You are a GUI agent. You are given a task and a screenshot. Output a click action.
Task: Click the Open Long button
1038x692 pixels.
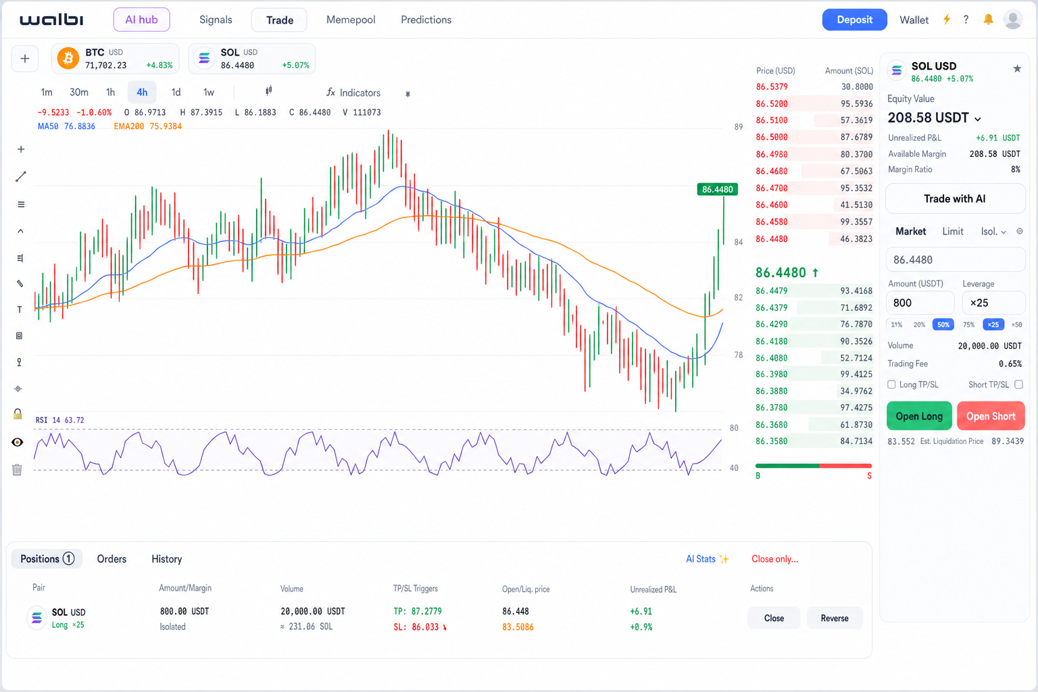919,416
